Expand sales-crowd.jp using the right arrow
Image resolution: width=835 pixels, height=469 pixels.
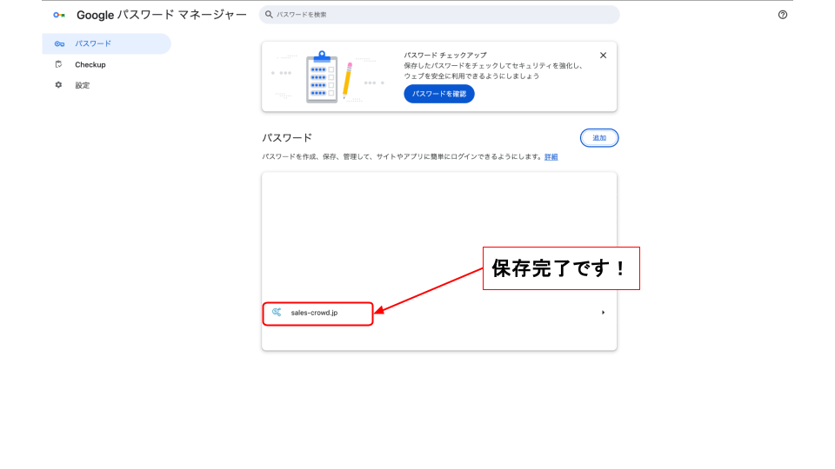(x=603, y=313)
